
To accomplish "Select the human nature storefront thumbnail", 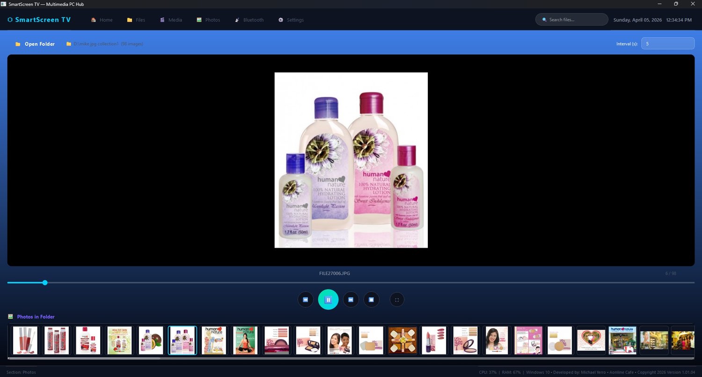I will tap(622, 340).
